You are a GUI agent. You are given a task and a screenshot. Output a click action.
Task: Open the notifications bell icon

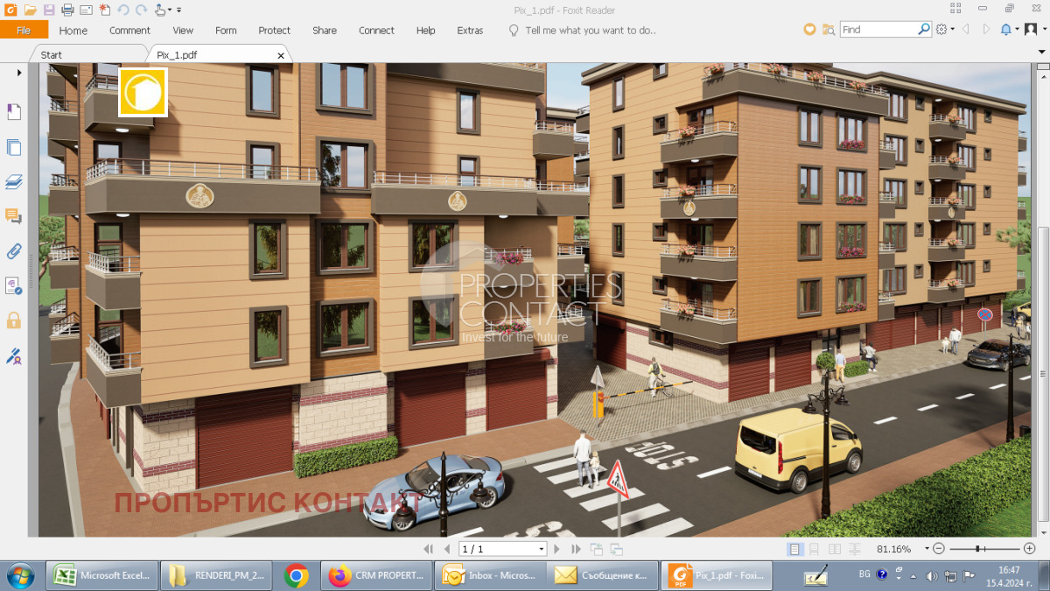point(1005,29)
